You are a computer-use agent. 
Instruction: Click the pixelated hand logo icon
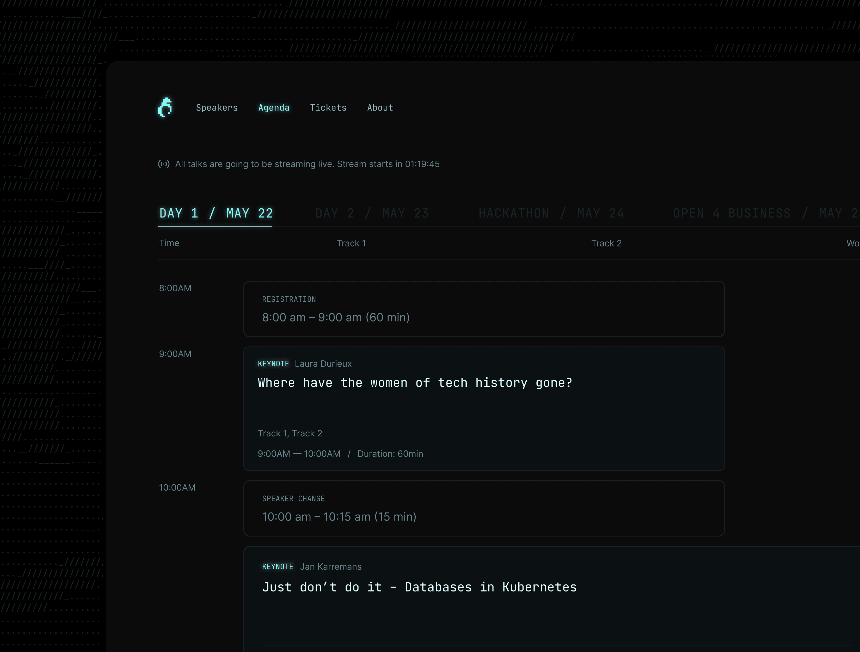165,107
